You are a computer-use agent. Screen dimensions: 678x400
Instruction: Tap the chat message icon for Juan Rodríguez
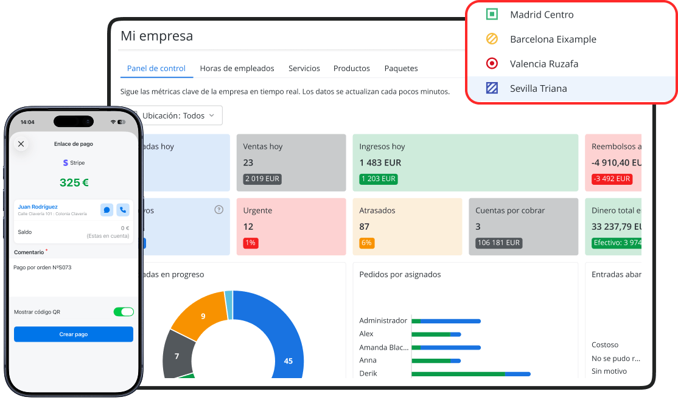point(107,210)
